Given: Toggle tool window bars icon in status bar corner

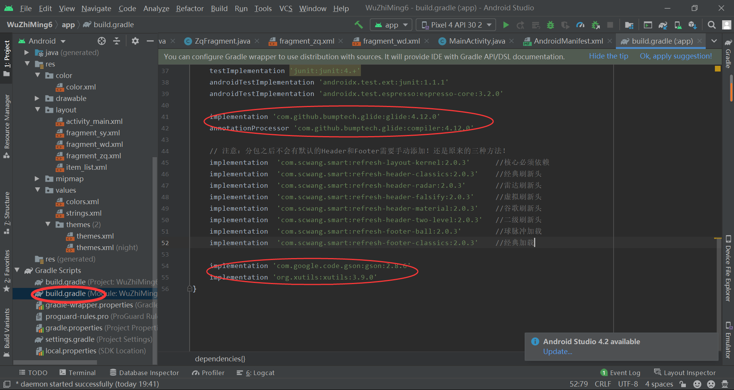Looking at the screenshot, I should coord(6,384).
